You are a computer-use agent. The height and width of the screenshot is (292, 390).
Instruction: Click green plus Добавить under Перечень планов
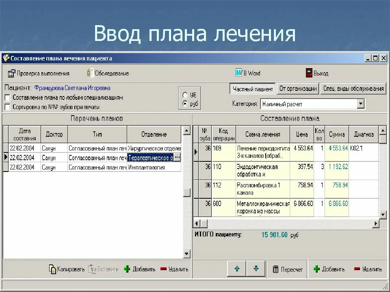[x=127, y=269]
